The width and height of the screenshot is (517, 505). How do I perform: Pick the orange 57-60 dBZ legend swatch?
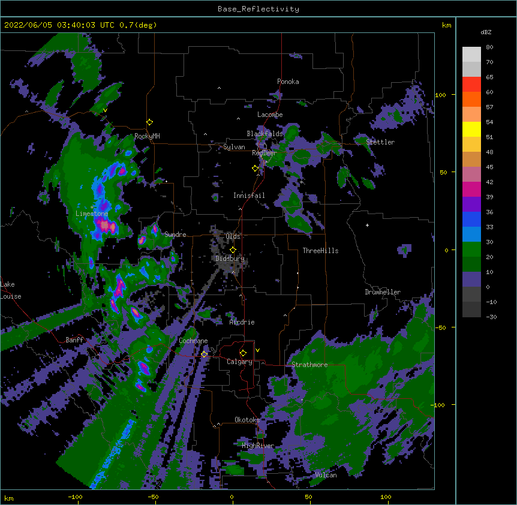click(x=471, y=99)
